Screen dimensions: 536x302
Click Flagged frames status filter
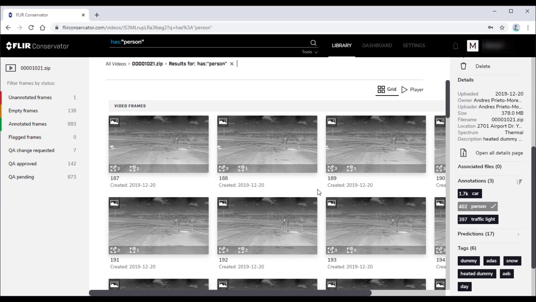point(25,137)
